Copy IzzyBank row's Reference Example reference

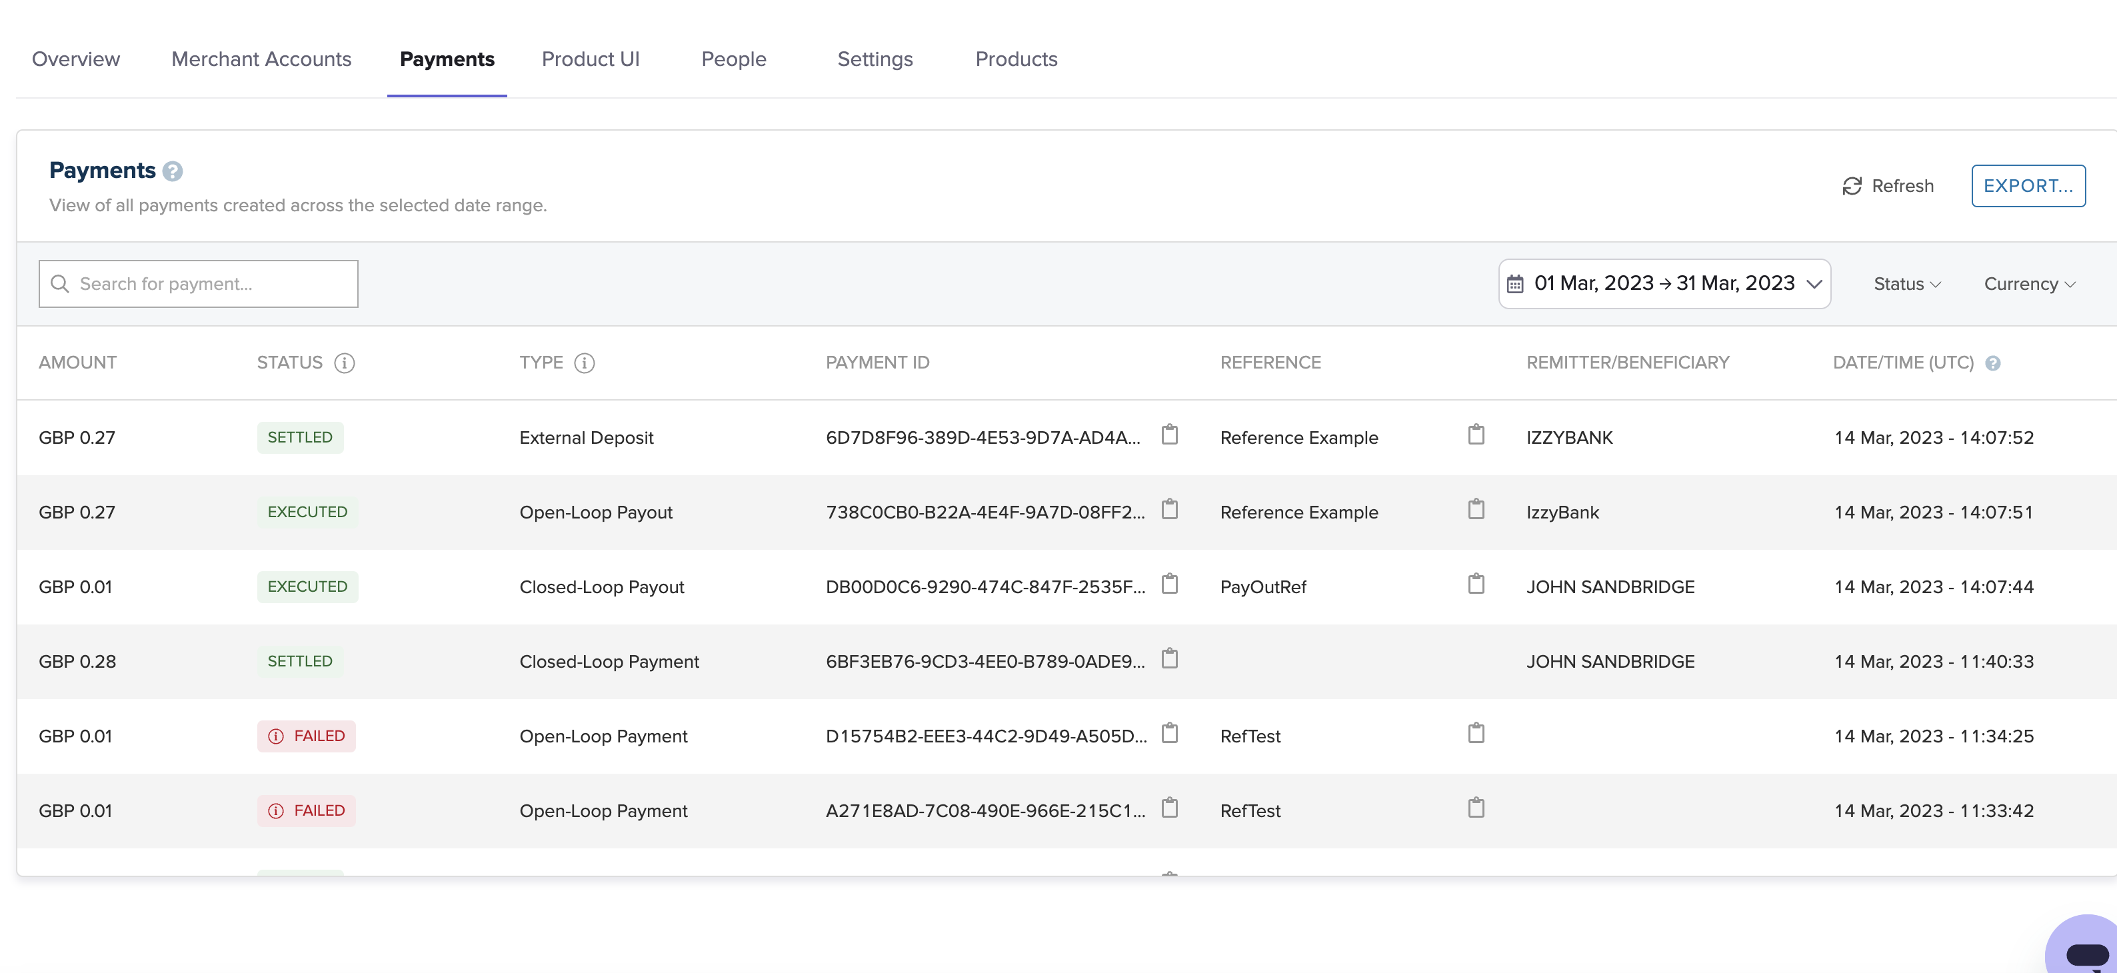1476,510
